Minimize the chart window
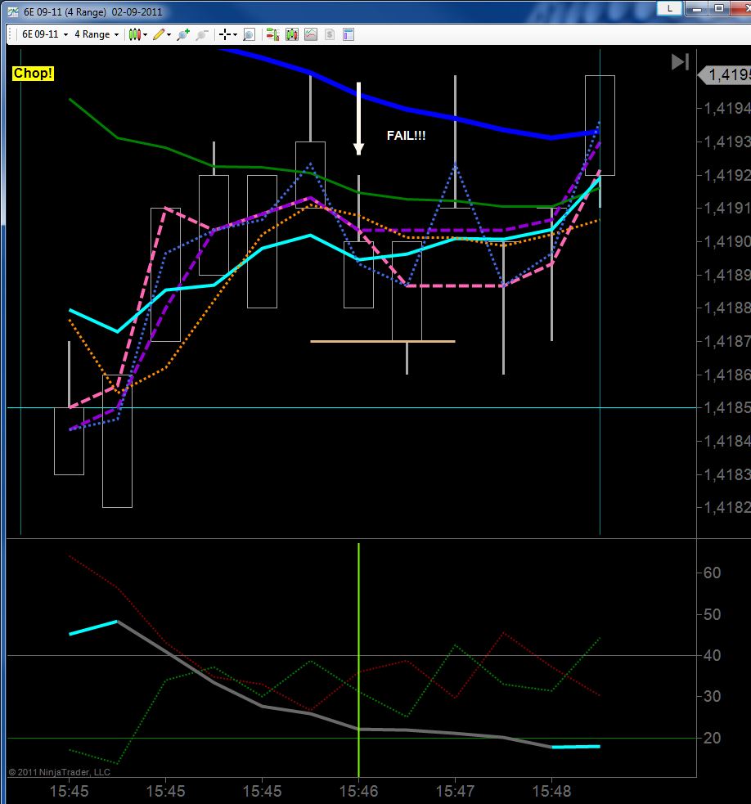Screen dimensions: 751x804 pyautogui.click(x=697, y=9)
